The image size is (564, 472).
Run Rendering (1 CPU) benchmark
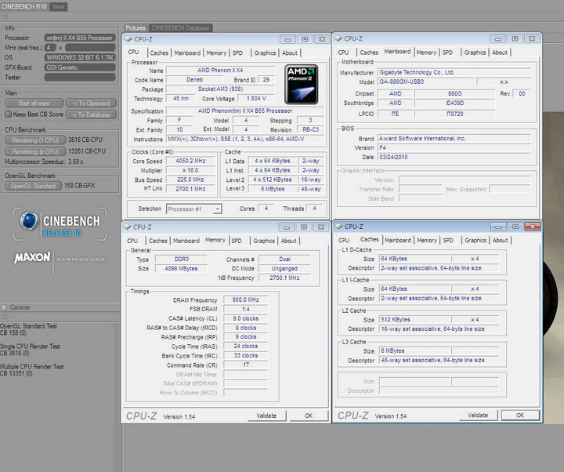(35, 140)
